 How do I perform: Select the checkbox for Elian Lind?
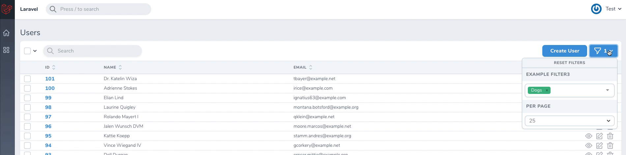coord(27,98)
